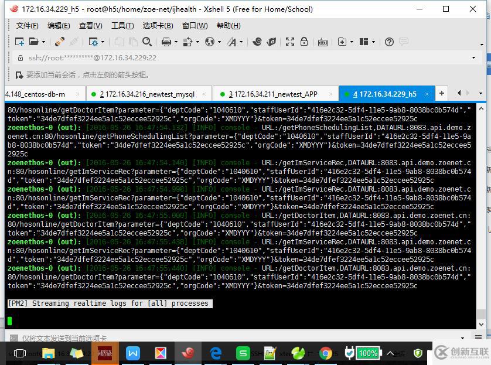
Task: Click the terminal vertical scrollbar down arrow
Action: pos(481,325)
